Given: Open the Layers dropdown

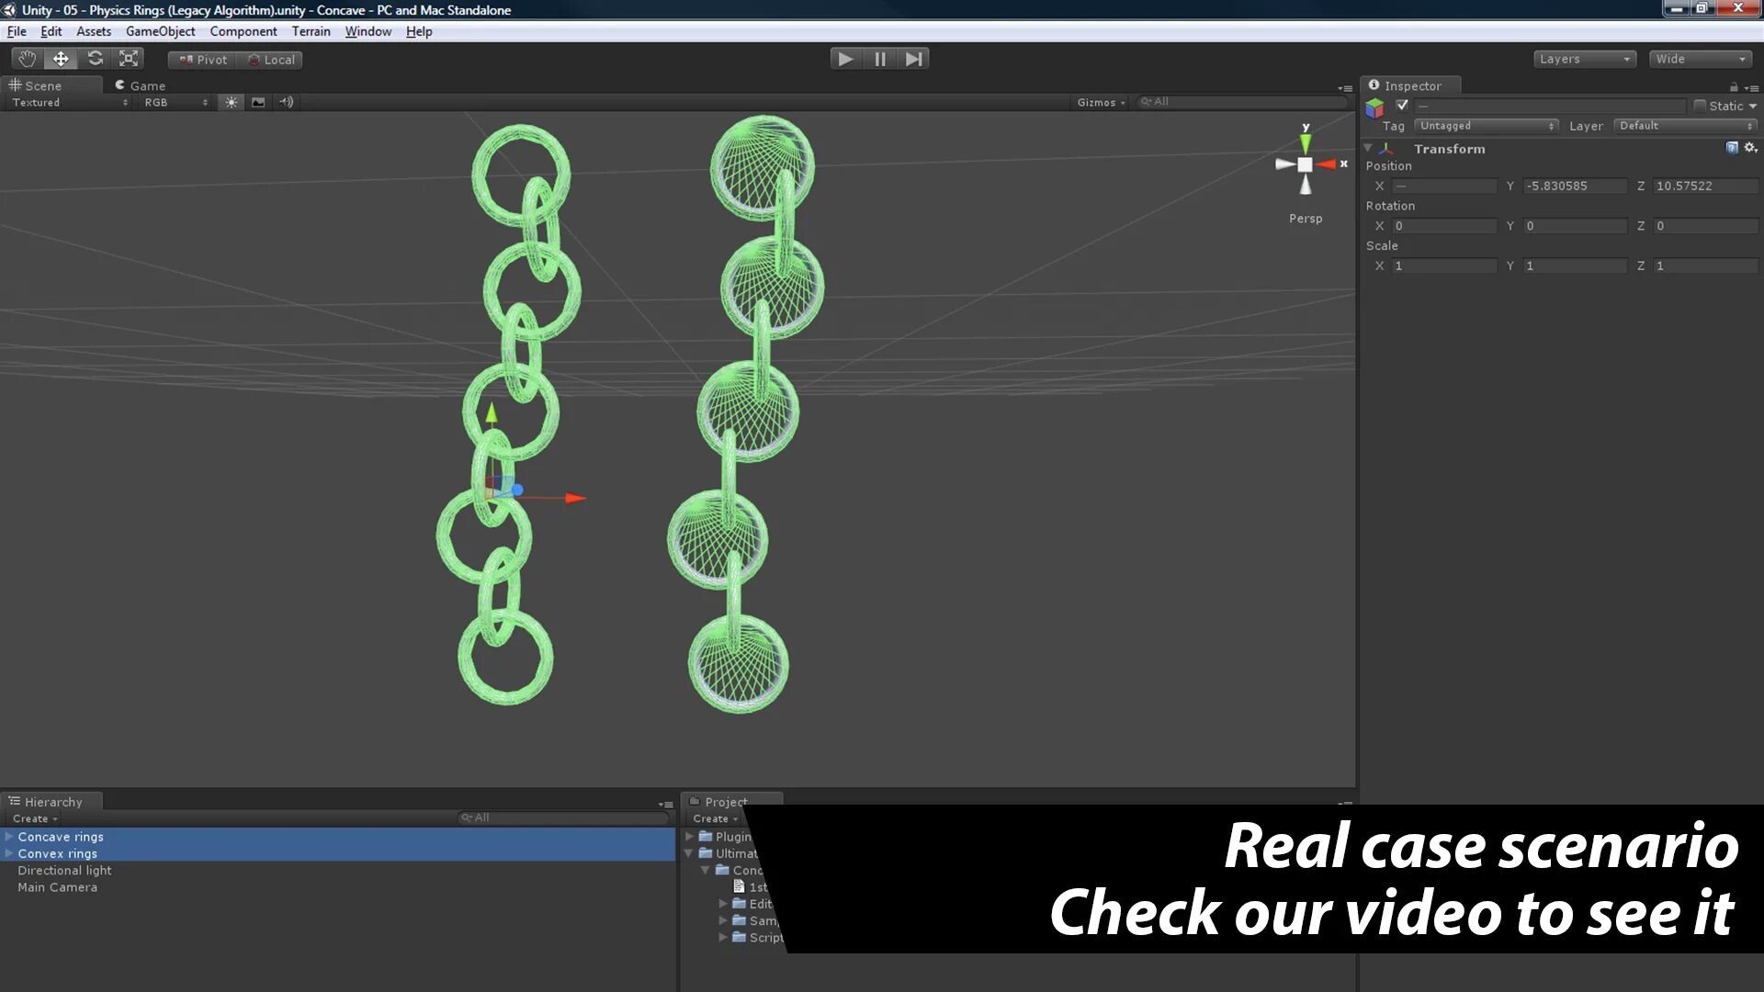Looking at the screenshot, I should [1585, 59].
